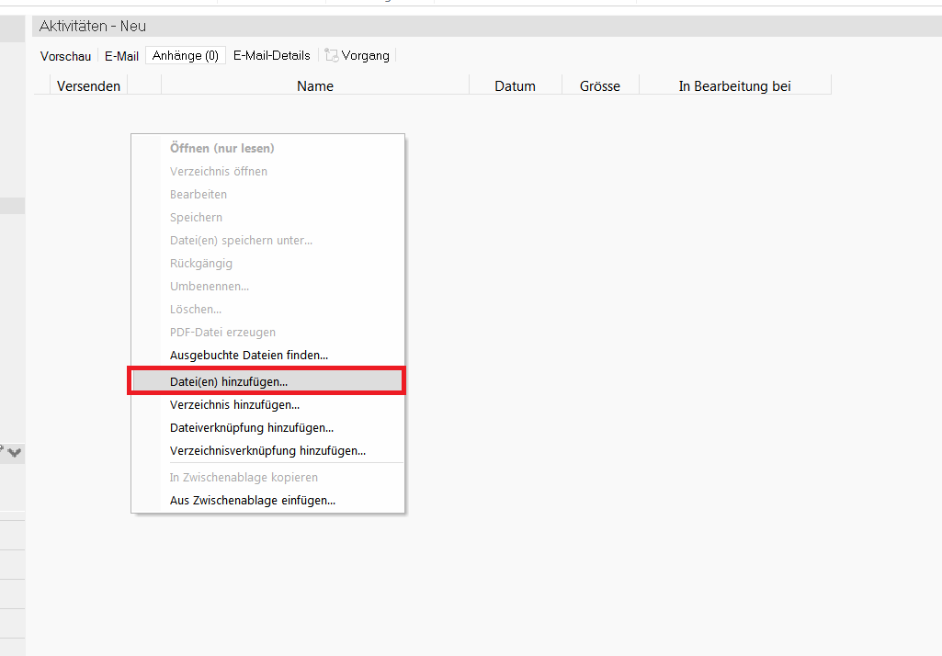Choose Ausgebuchte Dateien finden... menu entry
Viewport: 942px width, 656px height.
[x=249, y=355]
